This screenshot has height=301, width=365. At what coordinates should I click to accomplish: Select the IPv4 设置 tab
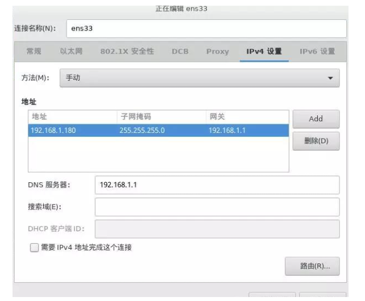[264, 52]
